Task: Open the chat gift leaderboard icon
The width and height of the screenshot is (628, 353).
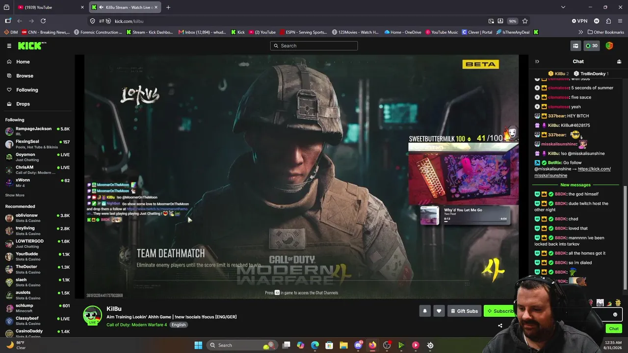Action: (x=619, y=61)
